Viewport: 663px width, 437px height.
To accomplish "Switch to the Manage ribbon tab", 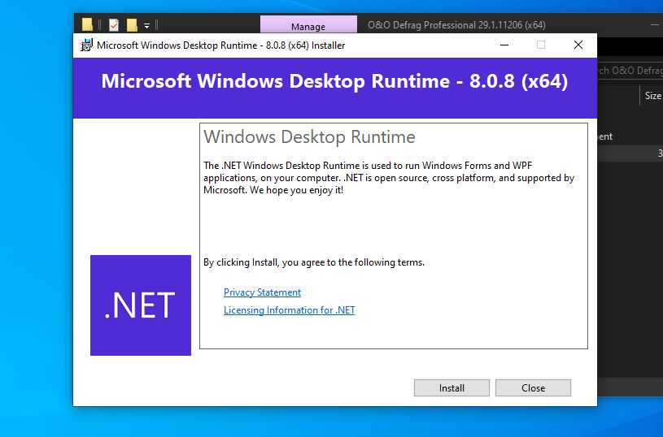I will (x=308, y=25).
